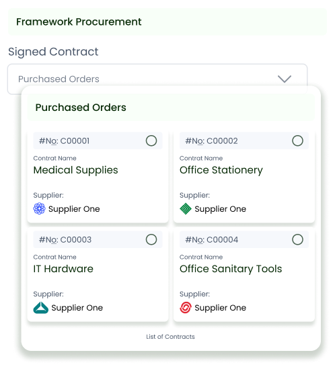The width and height of the screenshot is (335, 365).
Task: Collapse dropdown using the chevron arrow
Action: pyautogui.click(x=285, y=79)
